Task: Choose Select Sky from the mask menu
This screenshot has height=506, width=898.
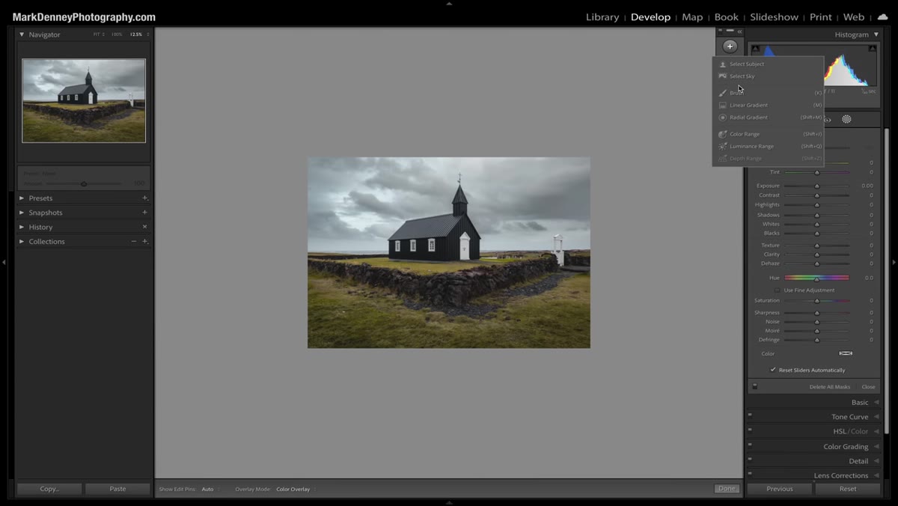Action: [x=742, y=76]
